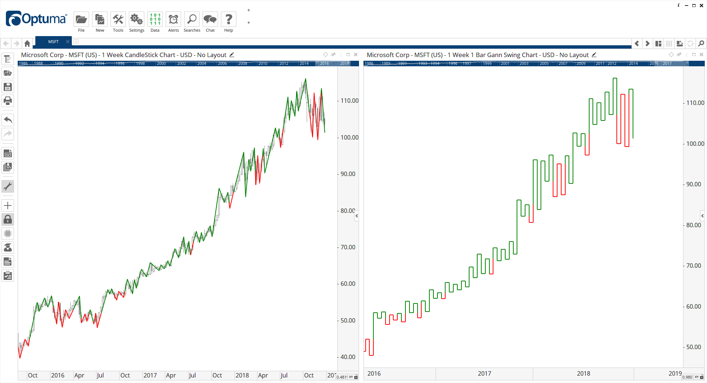Toggle the grid lines icon in sidebar
The width and height of the screenshot is (707, 383).
tap(8, 233)
